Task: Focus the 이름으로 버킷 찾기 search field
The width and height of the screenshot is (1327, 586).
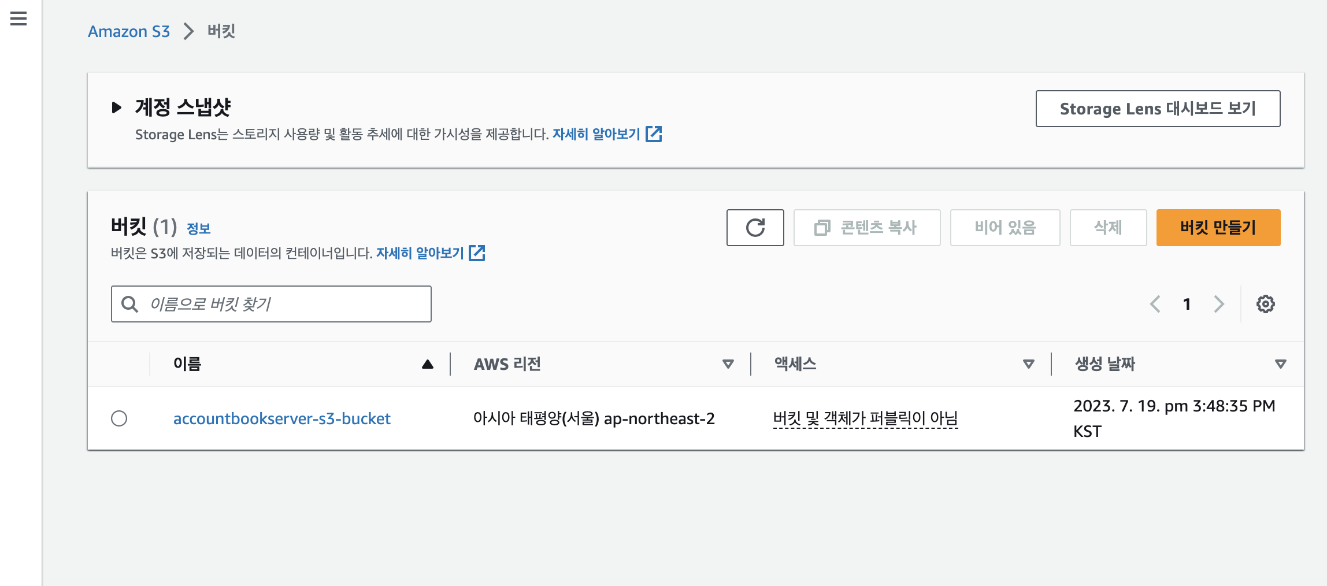Action: (271, 304)
